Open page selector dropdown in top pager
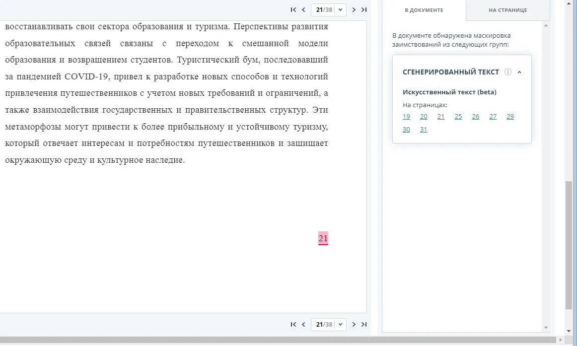 [340, 9]
